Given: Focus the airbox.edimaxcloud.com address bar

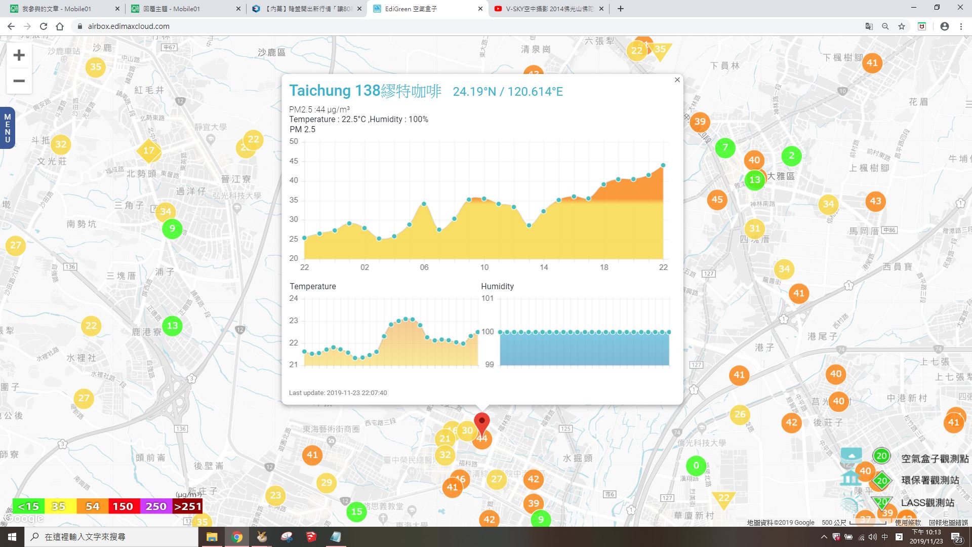Looking at the screenshot, I should (466, 26).
